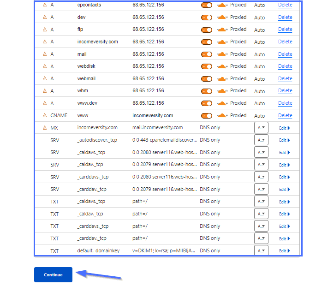Click the orange cloud icon on the cpcontacts row
This screenshot has height=286, width=310.
pos(222,5)
